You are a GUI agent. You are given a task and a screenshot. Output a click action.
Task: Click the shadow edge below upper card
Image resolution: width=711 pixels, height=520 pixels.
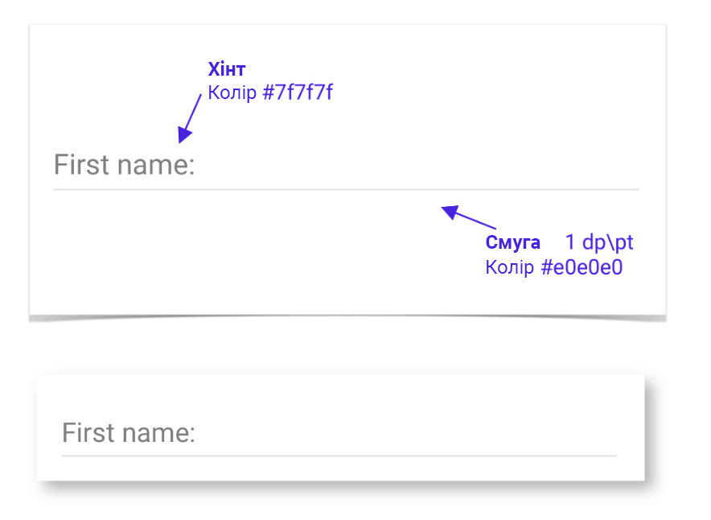coord(347,318)
